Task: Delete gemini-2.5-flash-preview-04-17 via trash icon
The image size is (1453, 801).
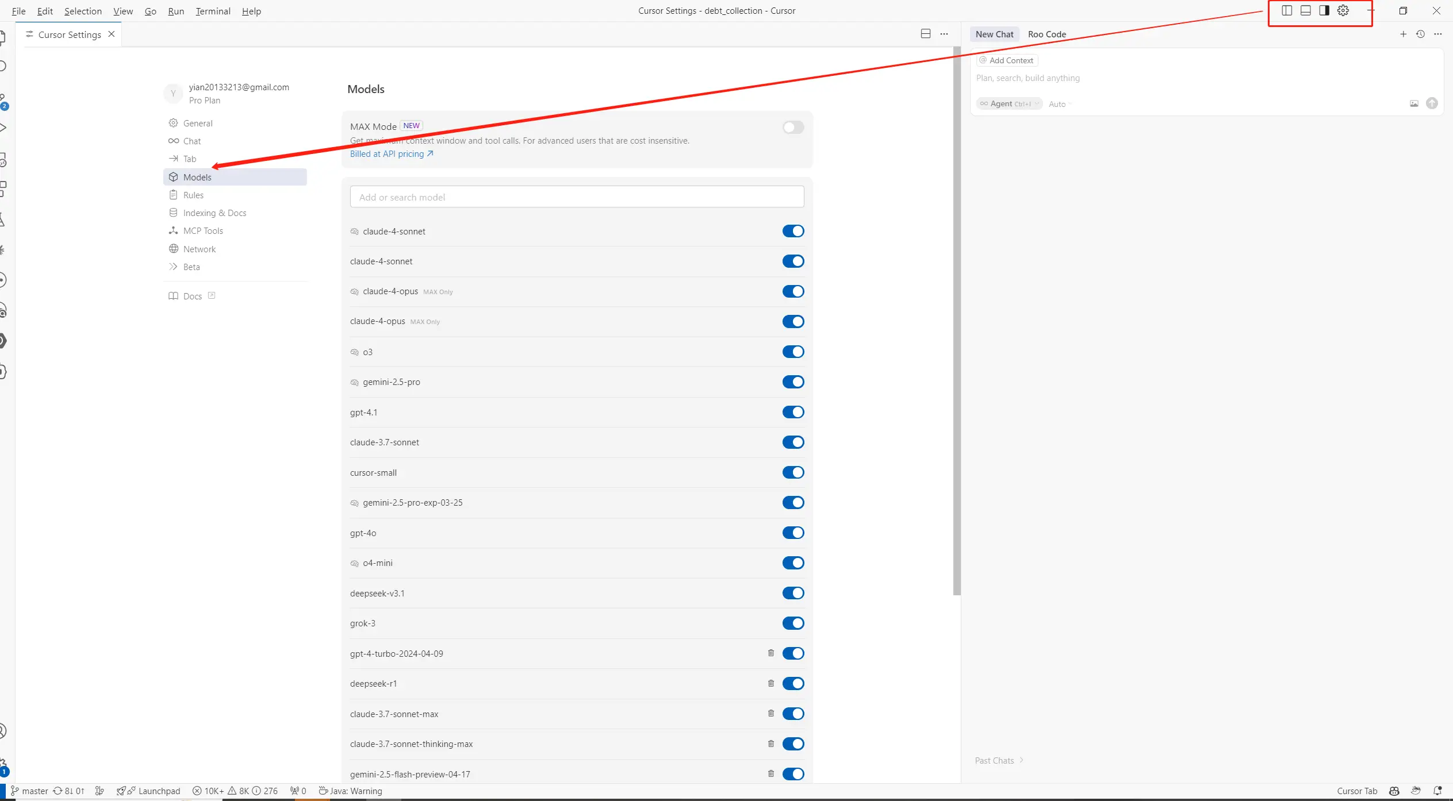Action: pyautogui.click(x=771, y=773)
